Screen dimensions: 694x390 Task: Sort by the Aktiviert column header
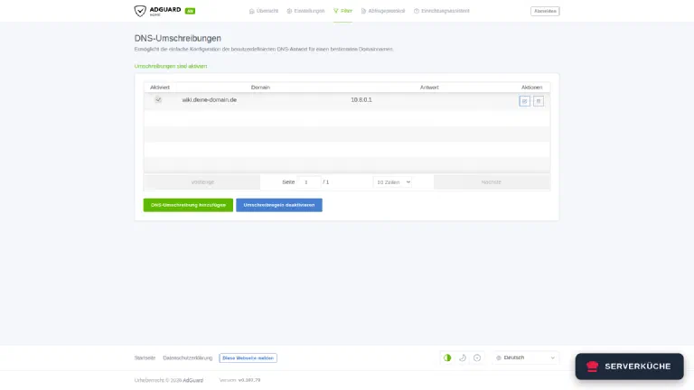click(x=160, y=88)
